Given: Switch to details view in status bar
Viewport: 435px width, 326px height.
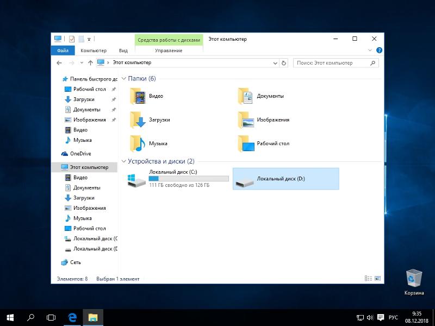Looking at the screenshot, I should (x=368, y=278).
